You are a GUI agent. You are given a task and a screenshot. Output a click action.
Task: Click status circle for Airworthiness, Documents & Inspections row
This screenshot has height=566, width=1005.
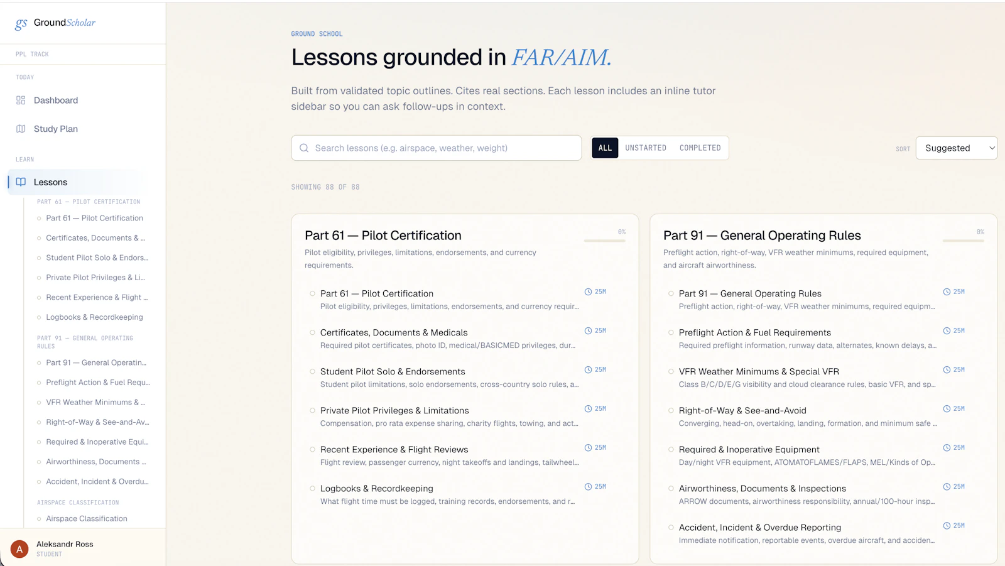point(671,488)
